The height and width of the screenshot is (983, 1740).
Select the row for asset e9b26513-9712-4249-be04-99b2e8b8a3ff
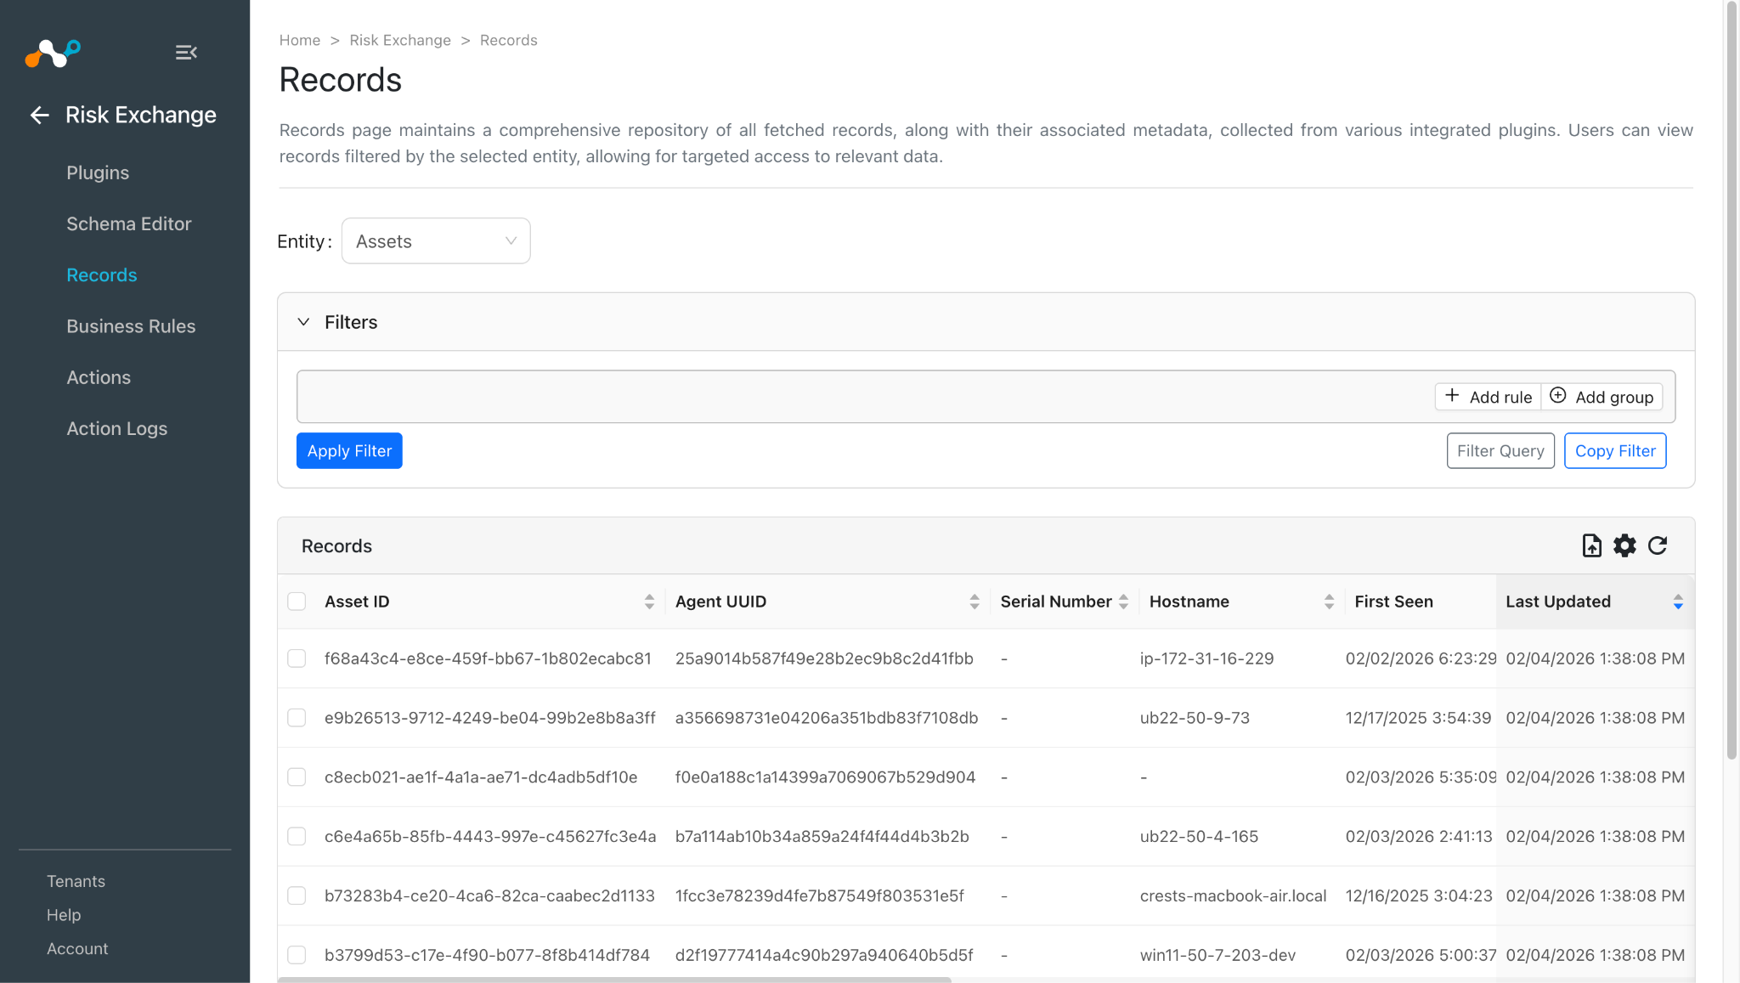297,718
